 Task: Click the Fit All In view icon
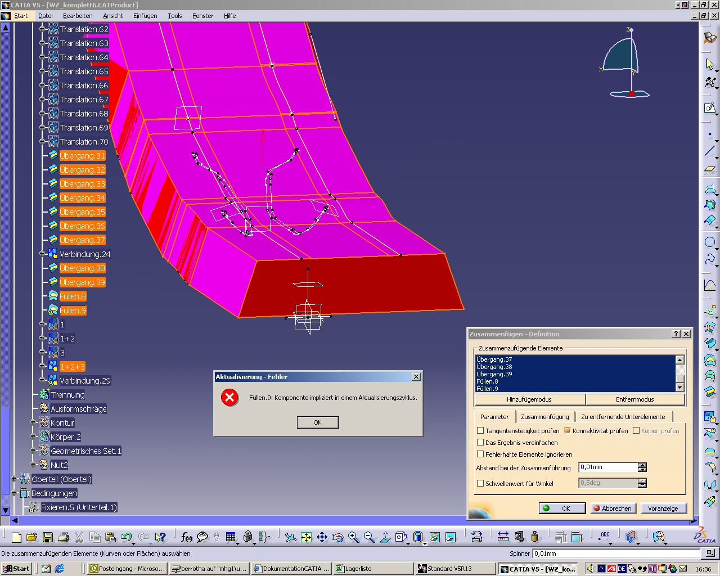coord(306,537)
